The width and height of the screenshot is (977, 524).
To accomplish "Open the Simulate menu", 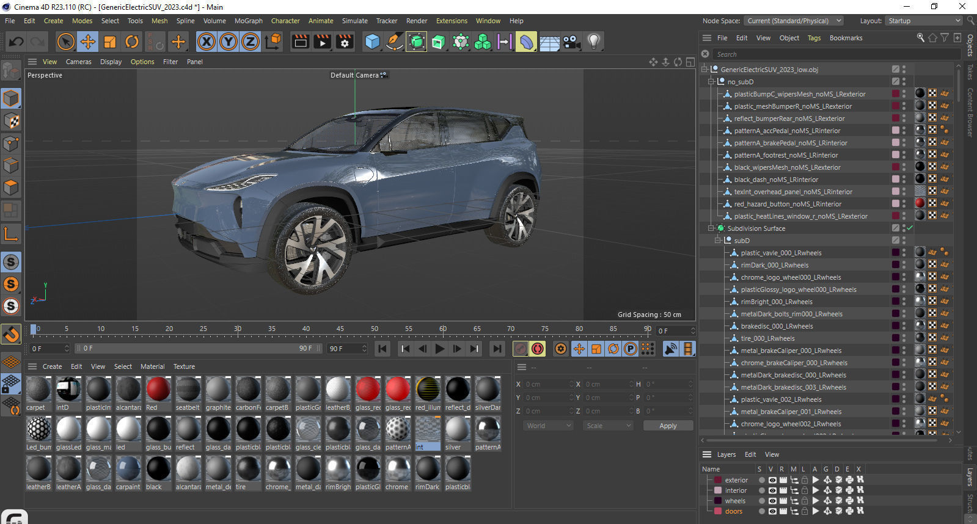I will coord(354,21).
